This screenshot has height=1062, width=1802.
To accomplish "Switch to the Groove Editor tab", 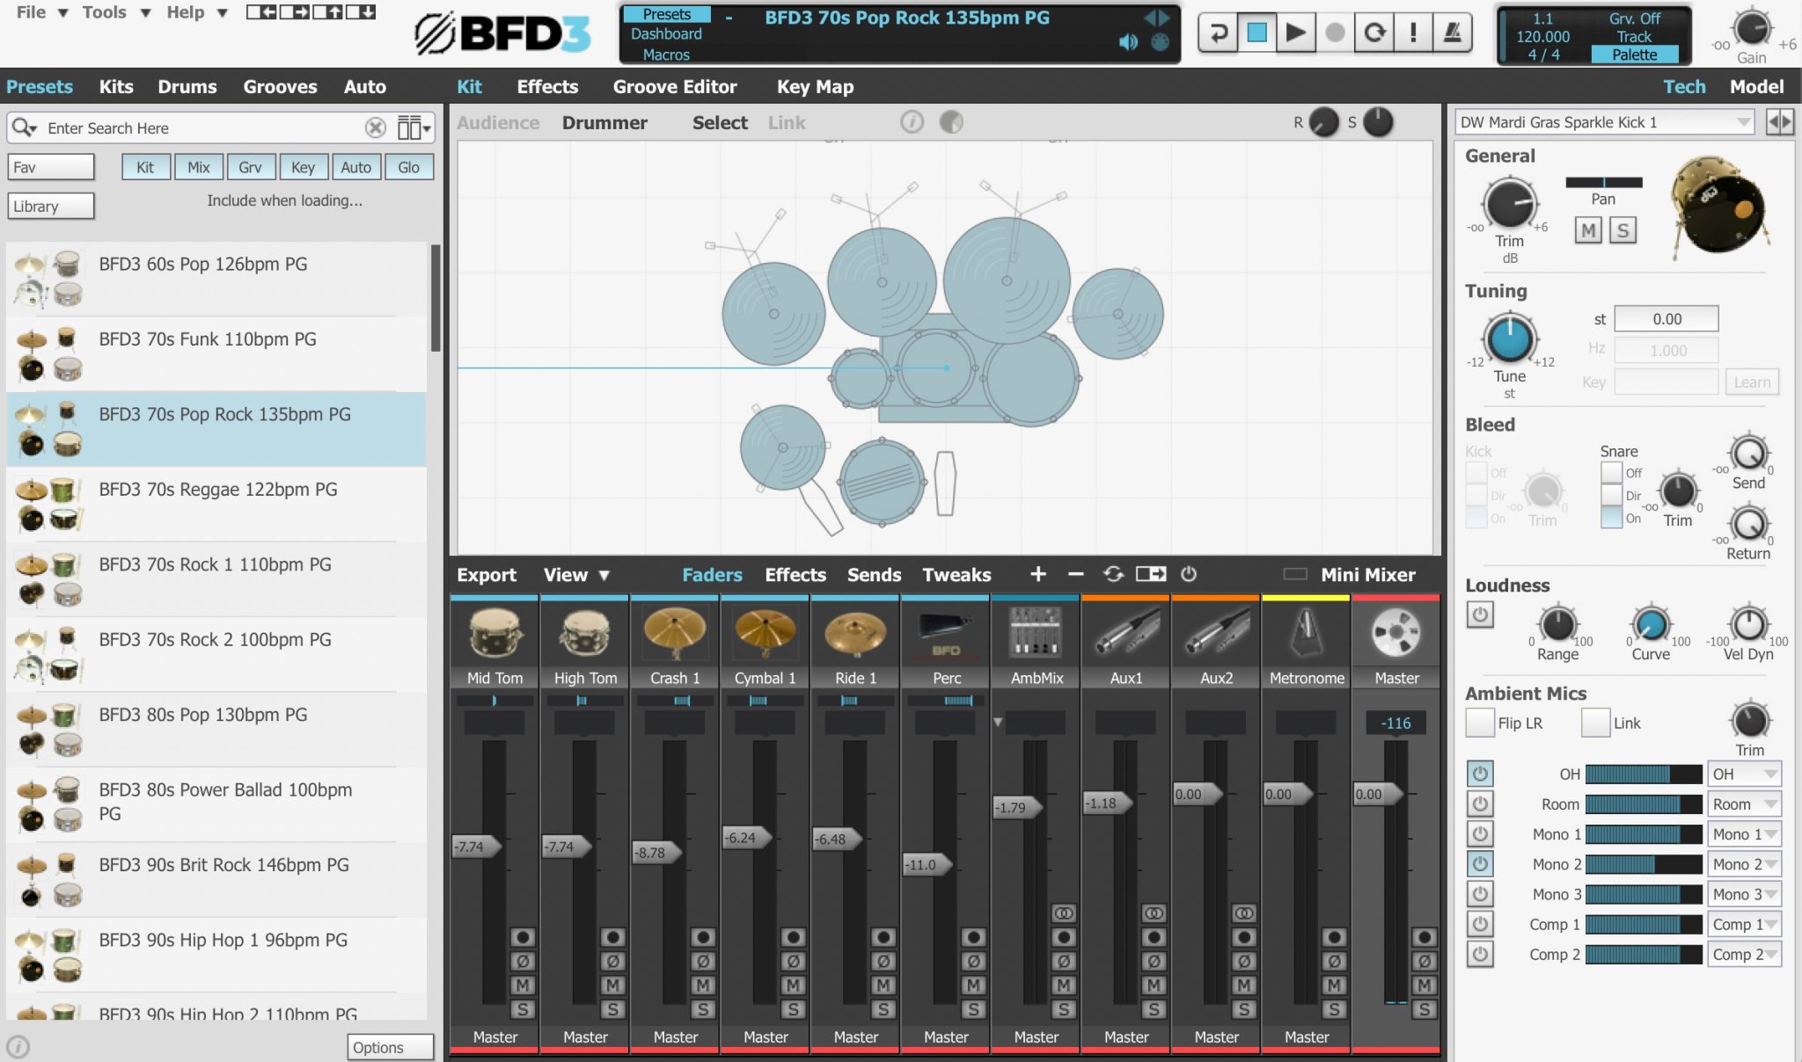I will pos(675,86).
